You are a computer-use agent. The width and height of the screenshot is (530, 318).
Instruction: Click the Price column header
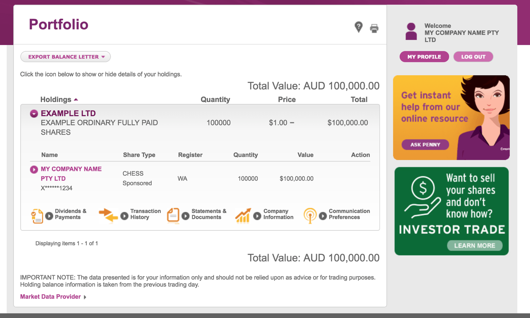tap(287, 99)
